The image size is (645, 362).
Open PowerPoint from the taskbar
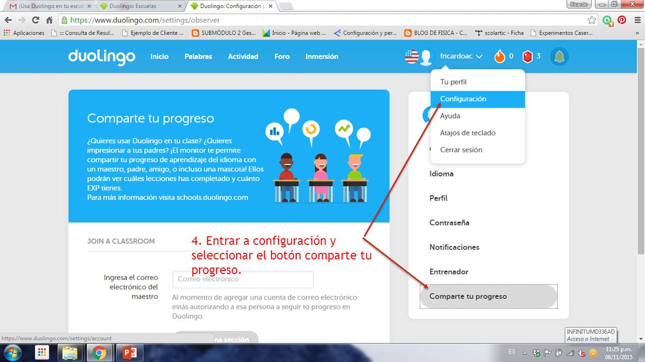130,353
